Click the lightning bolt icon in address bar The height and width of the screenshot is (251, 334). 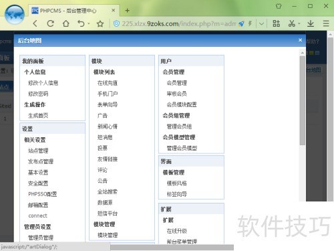(x=251, y=23)
